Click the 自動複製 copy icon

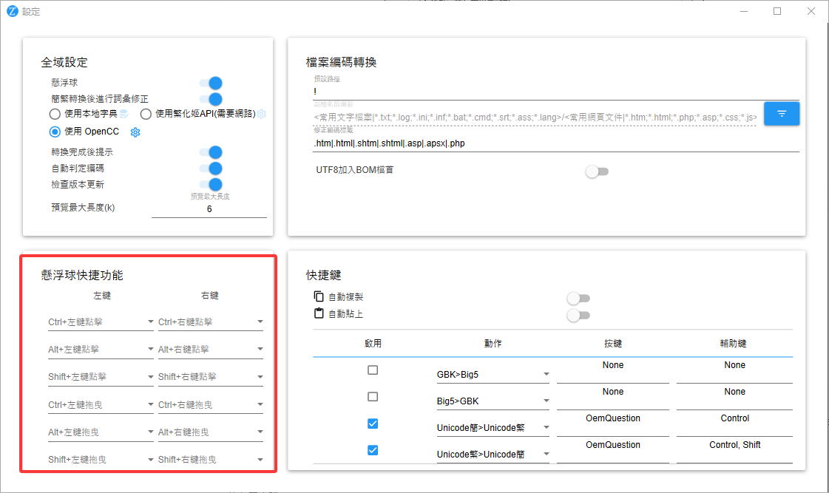pyautogui.click(x=319, y=296)
